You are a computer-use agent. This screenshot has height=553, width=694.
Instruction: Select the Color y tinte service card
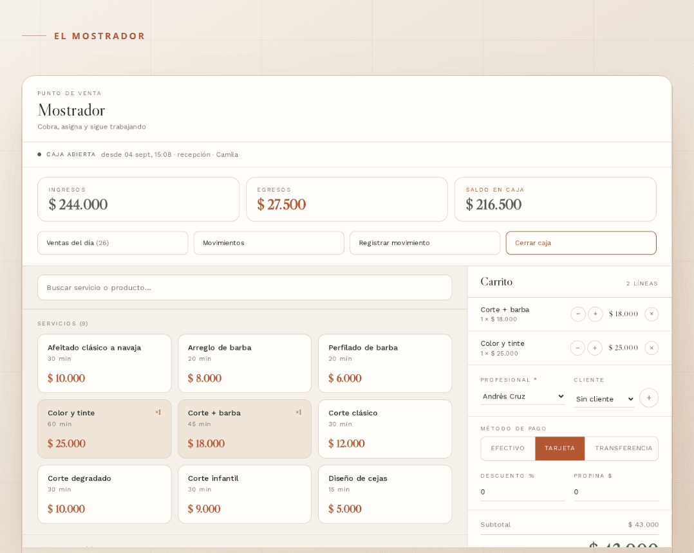(x=104, y=429)
